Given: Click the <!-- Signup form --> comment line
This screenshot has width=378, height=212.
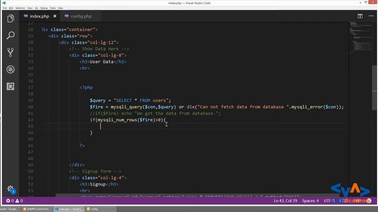Looking at the screenshot, I should pos(95,171).
